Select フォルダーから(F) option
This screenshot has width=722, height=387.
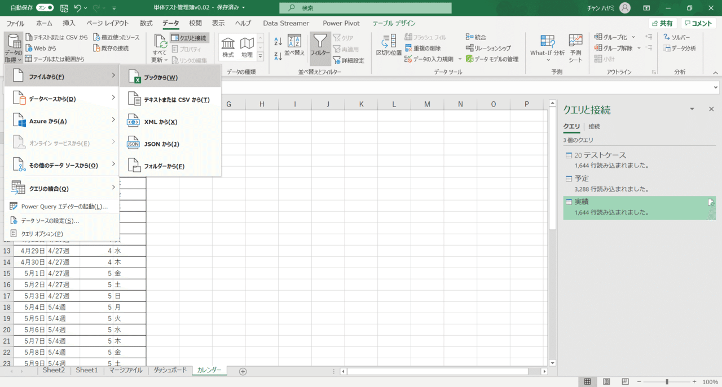click(x=170, y=166)
